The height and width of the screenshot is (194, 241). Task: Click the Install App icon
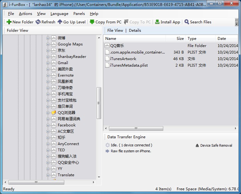point(157,22)
